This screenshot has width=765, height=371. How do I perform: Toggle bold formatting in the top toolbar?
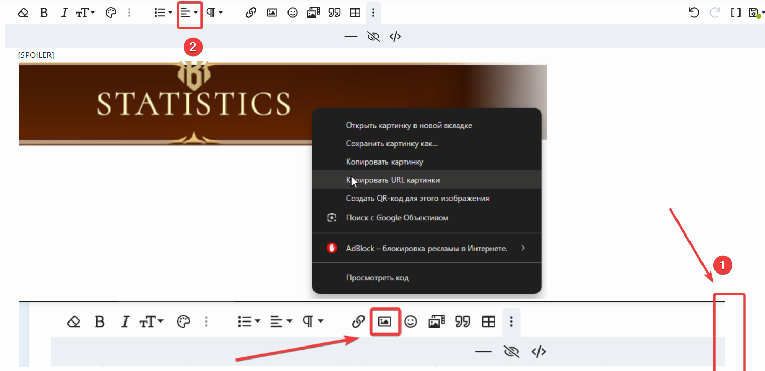[44, 13]
